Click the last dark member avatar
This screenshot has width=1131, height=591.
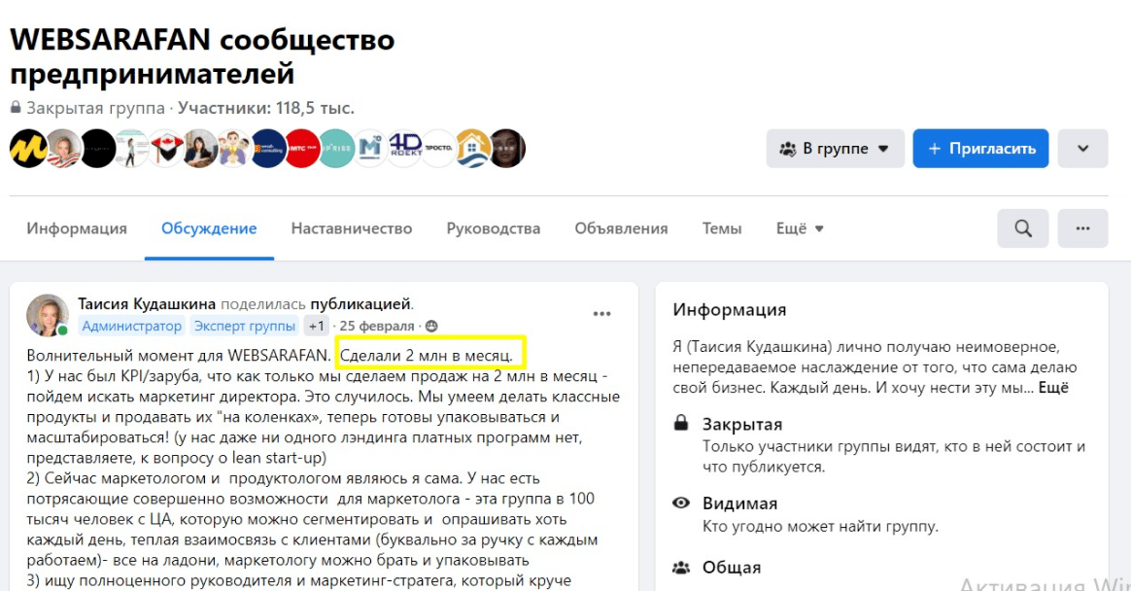507,149
